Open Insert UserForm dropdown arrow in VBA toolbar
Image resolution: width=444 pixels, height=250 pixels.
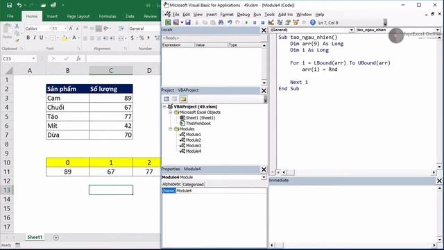pyautogui.click(x=182, y=22)
